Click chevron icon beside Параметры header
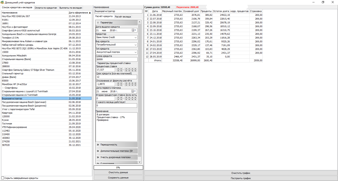The width and height of the screenshot is (338, 181). coord(98,23)
